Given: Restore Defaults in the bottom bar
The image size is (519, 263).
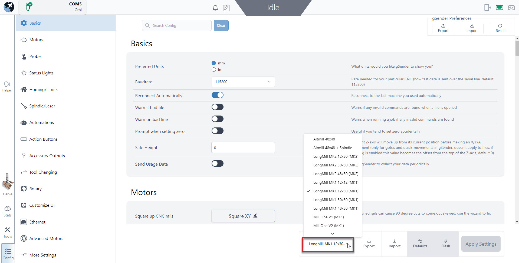Looking at the screenshot, I should click(420, 244).
